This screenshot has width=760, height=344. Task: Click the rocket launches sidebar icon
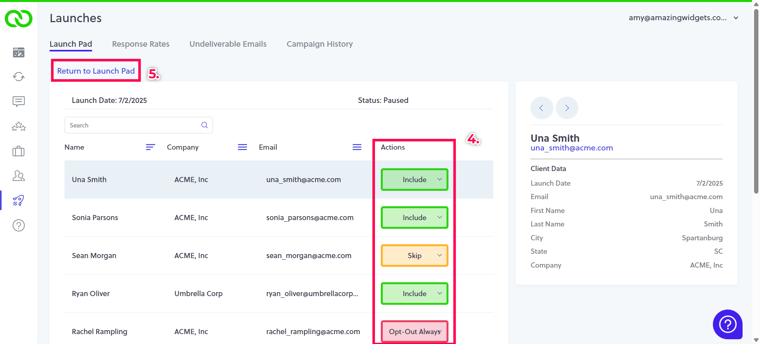19,201
